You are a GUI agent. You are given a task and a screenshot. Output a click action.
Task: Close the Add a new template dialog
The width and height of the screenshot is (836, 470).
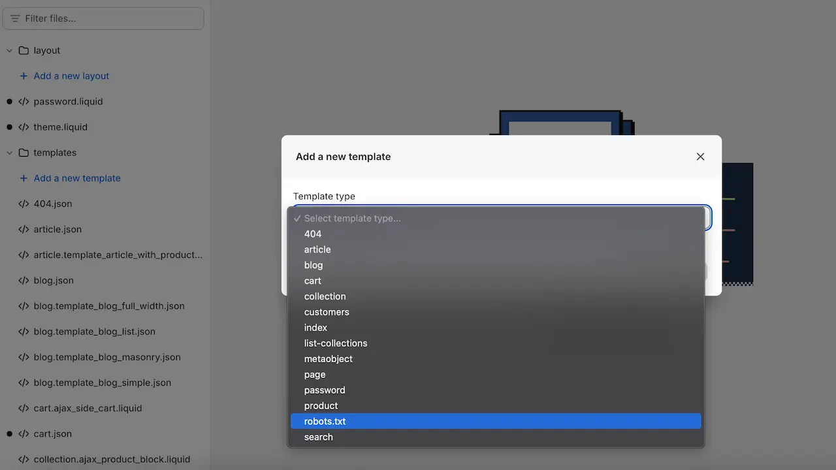tap(700, 157)
